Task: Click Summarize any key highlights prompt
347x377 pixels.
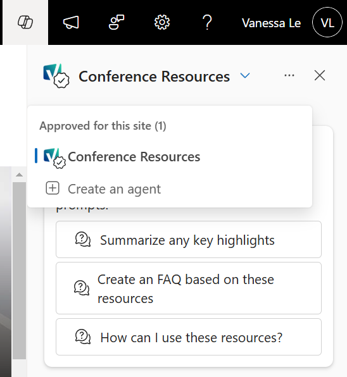Action: coord(189,240)
